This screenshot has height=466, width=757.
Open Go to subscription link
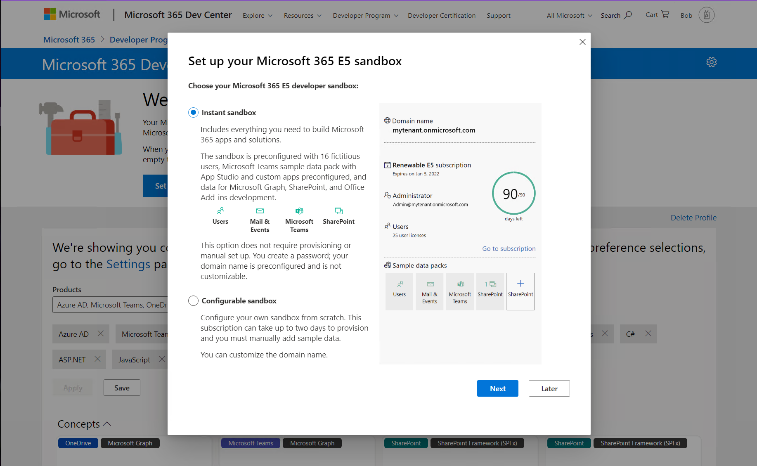point(509,248)
